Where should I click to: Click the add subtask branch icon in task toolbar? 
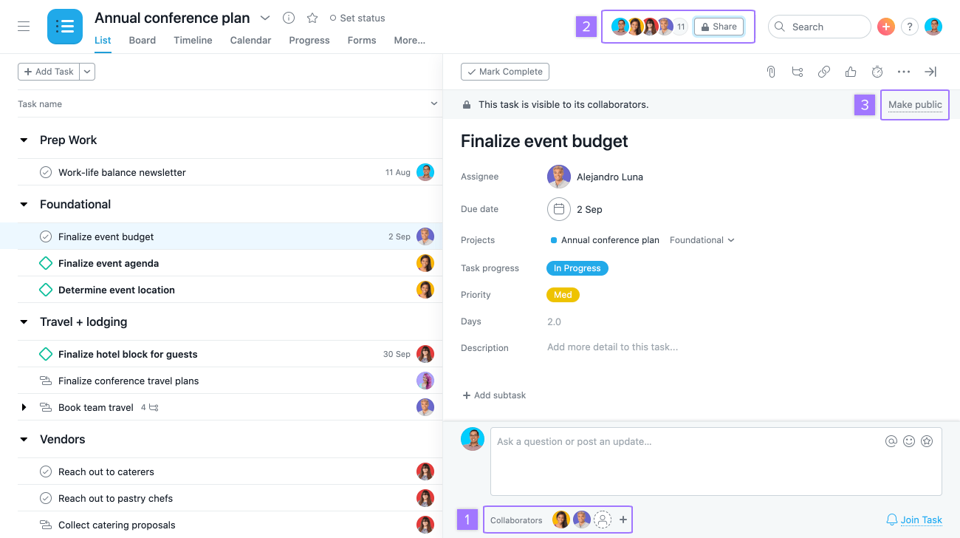(798, 72)
